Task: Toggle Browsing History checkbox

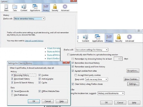Action: 12,75
